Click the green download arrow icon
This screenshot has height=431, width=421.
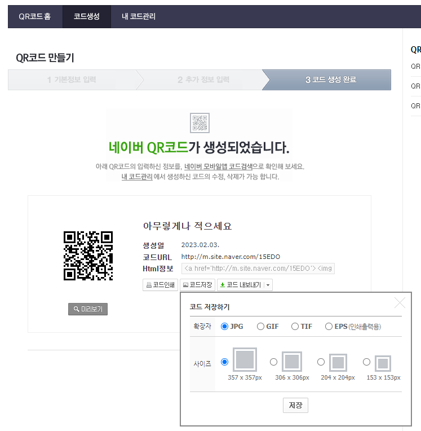223,285
